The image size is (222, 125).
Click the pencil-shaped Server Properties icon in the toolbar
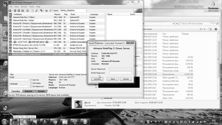[x=36, y=11]
